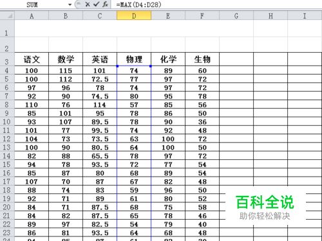Select column I header
Image resolution: width=322 pixels, height=241 pixels.
tap(305, 15)
